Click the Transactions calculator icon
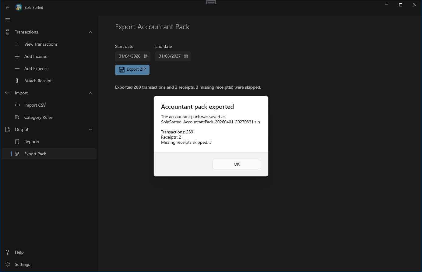The width and height of the screenshot is (422, 272). point(8,32)
